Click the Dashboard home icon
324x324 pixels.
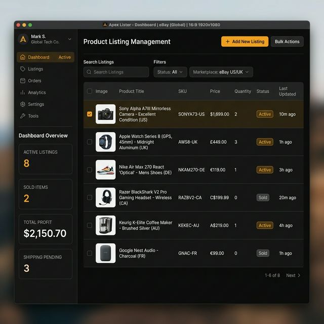point(22,57)
